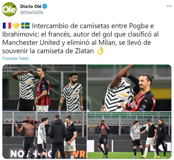This screenshot has width=174, height=160.
Task: Click Translate Tweet
Action: click(15, 58)
